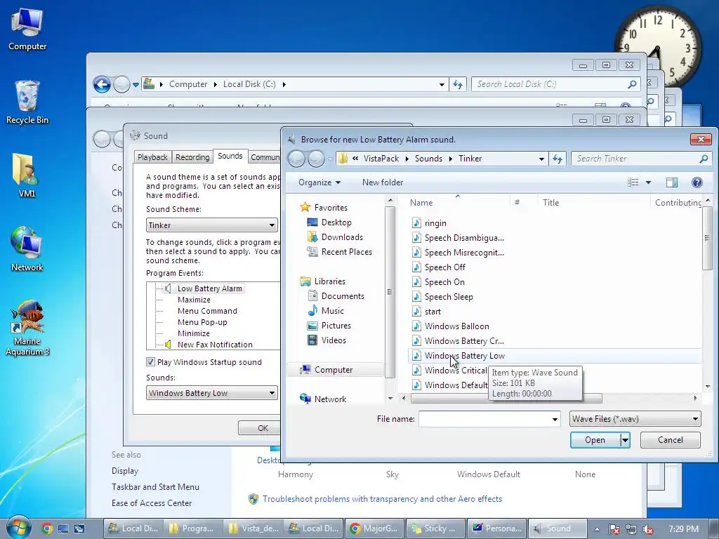Screen dimensions: 719x539
Task: Click the Open button split arrow
Action: (x=625, y=440)
